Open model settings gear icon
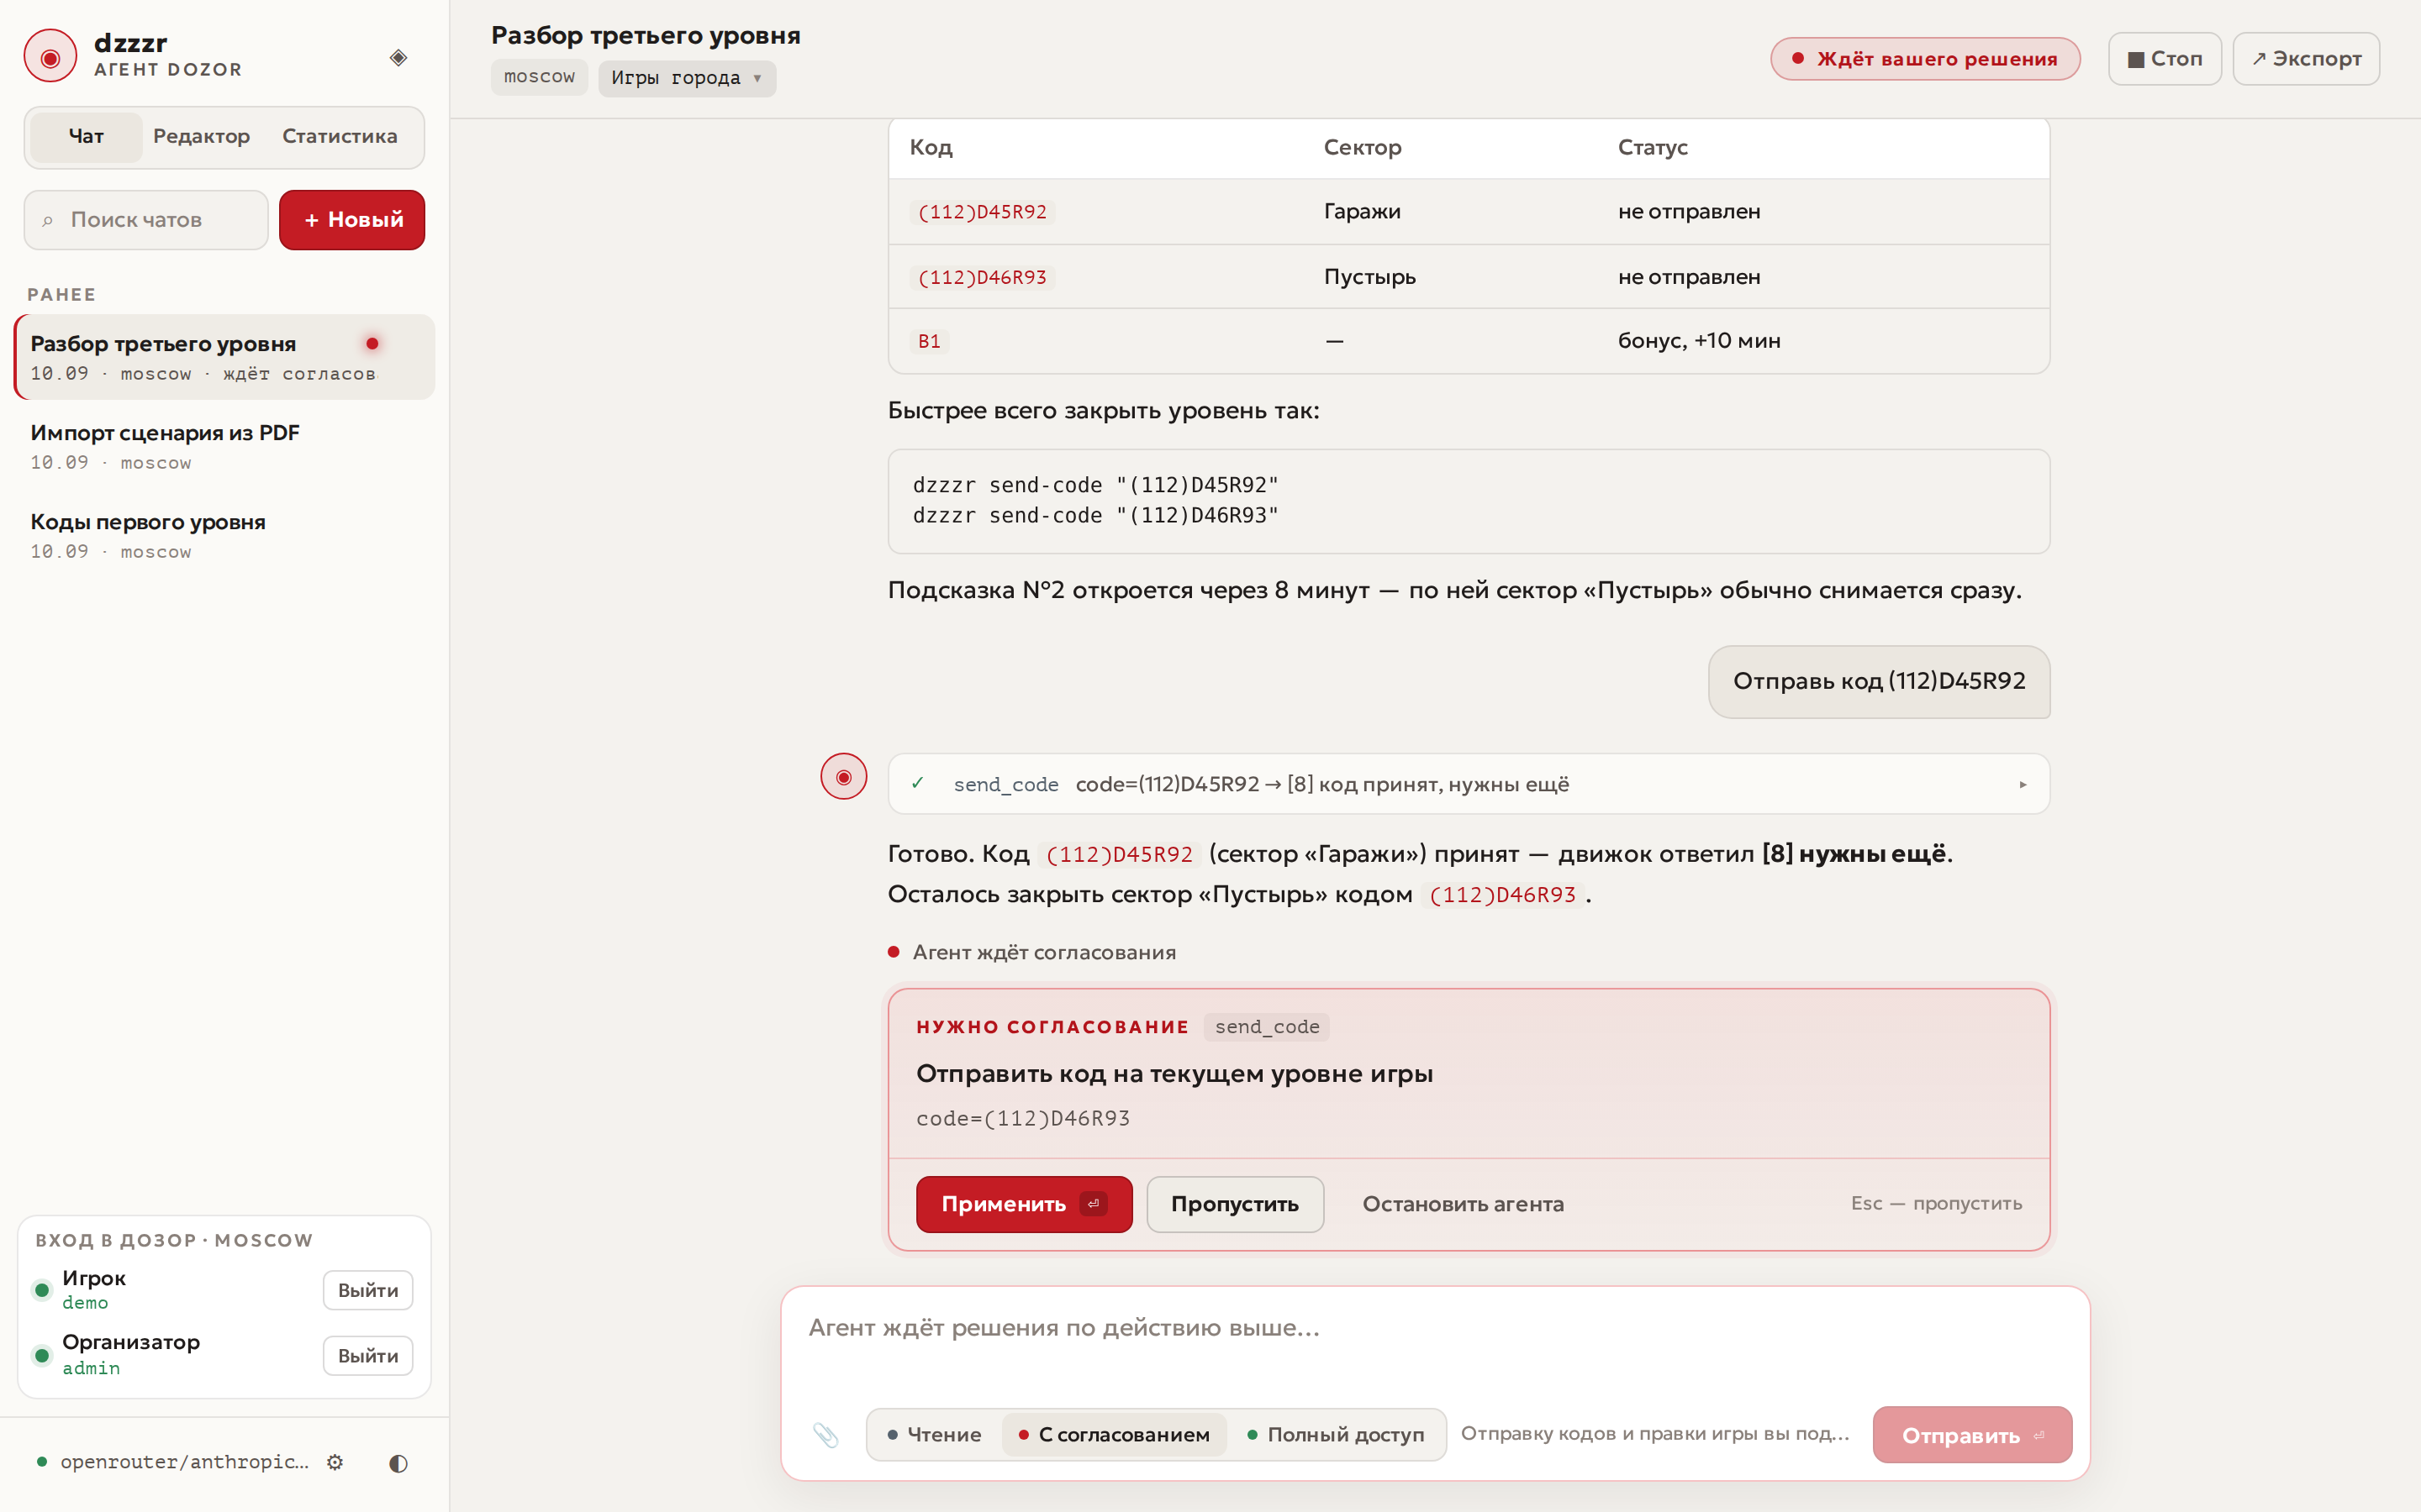Image resolution: width=2421 pixels, height=1512 pixels. click(335, 1462)
